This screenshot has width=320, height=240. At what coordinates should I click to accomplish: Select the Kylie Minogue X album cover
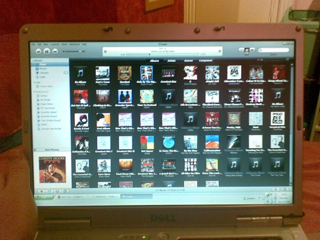point(190,72)
